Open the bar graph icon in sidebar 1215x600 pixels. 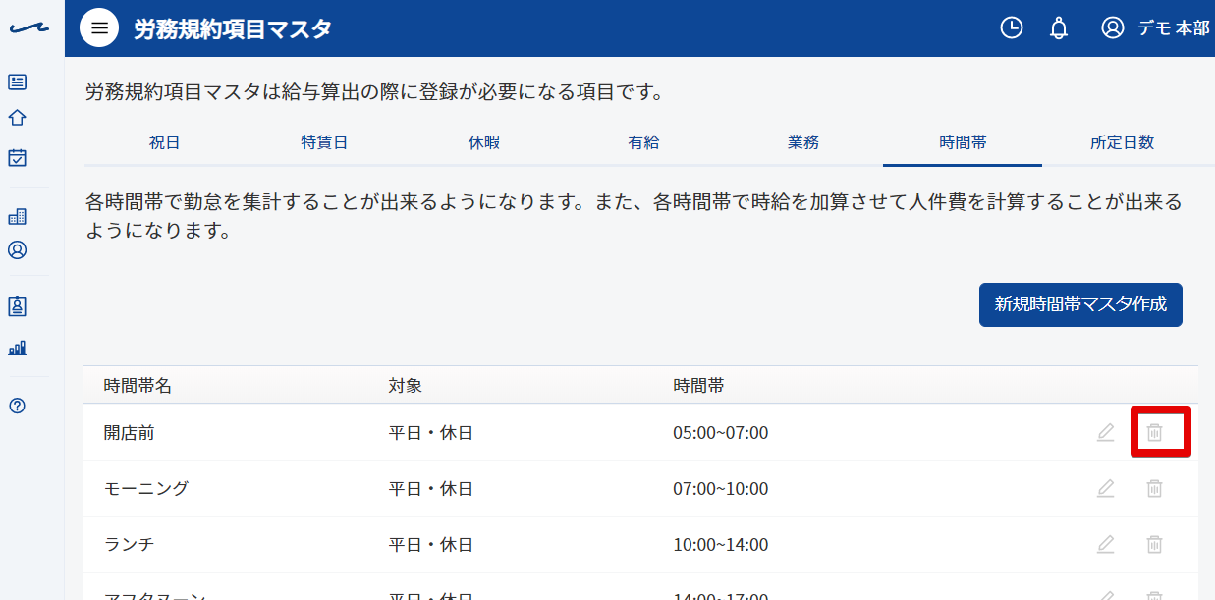point(17,347)
